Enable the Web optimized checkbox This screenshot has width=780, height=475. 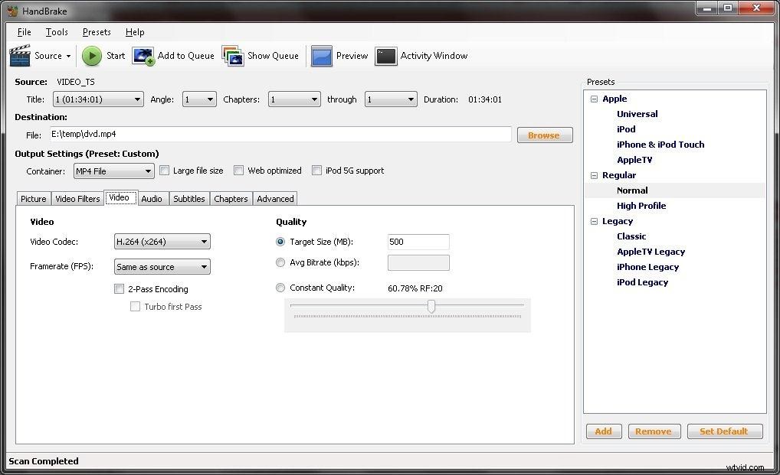coord(238,170)
